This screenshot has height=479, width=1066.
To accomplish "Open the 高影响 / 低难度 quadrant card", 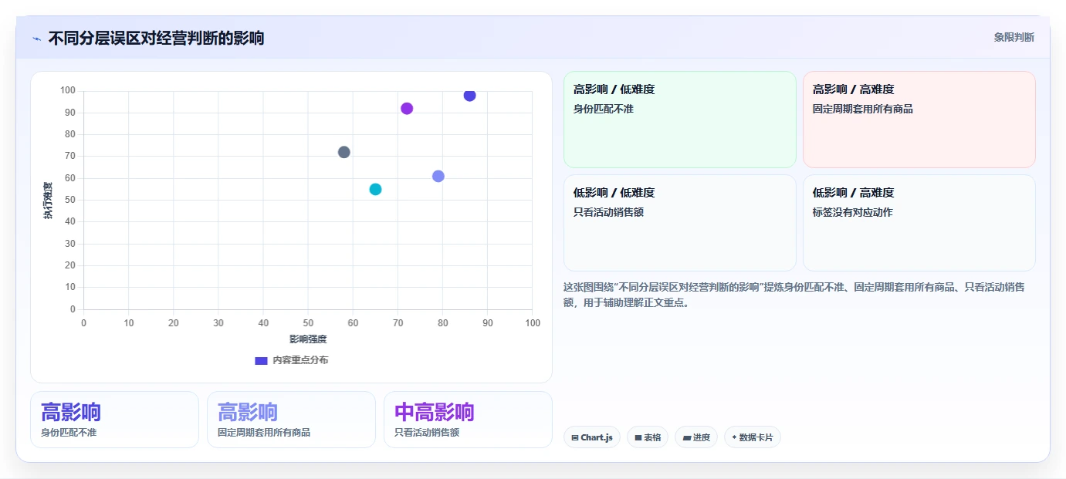I will pos(679,120).
